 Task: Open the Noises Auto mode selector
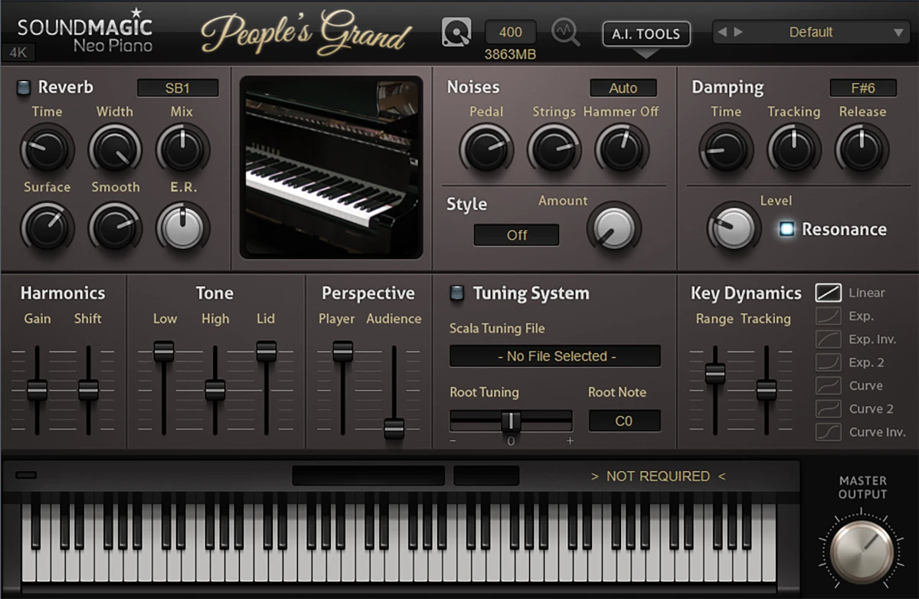click(623, 88)
